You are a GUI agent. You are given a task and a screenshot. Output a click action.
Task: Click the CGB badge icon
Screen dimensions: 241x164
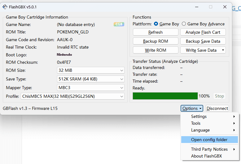tap(119, 24)
